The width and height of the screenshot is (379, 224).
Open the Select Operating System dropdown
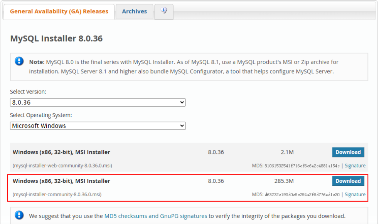(x=98, y=126)
